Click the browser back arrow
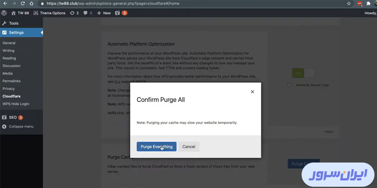The width and height of the screenshot is (377, 188). point(5,4)
